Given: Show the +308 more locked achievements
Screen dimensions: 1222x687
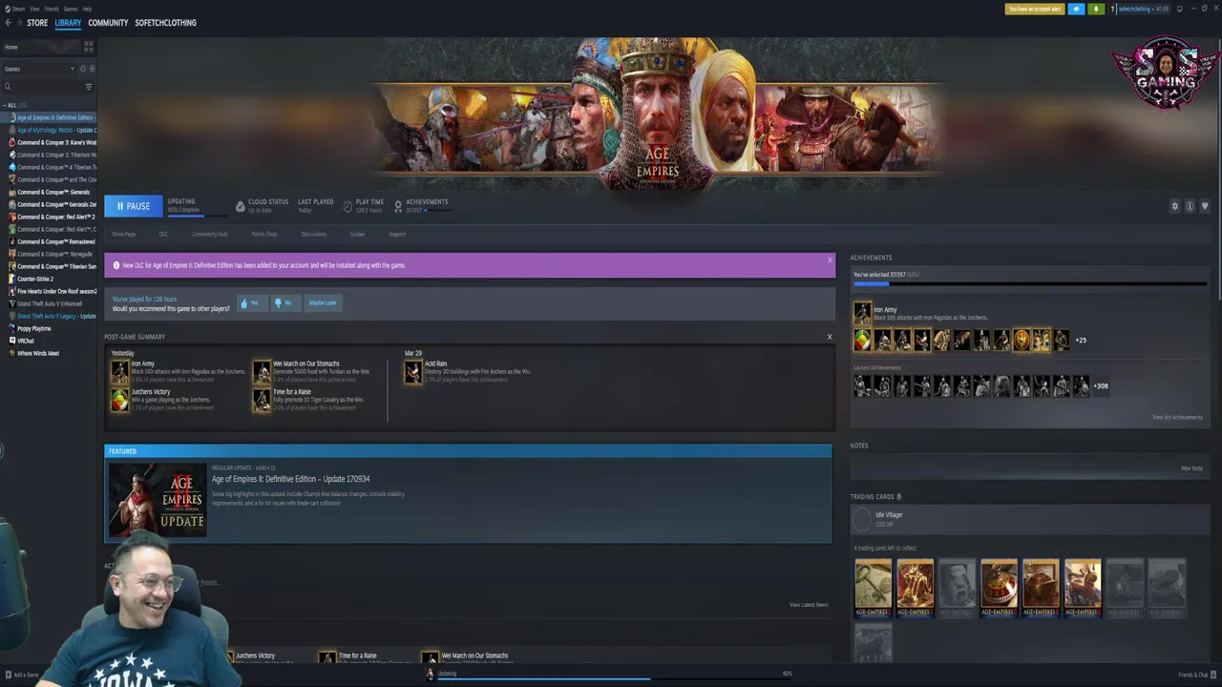Looking at the screenshot, I should click(1101, 386).
